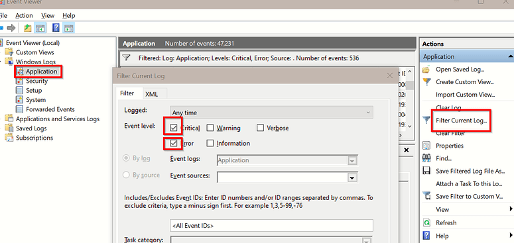Enable the Information event level checkbox
This screenshot has width=514, height=243.
point(210,143)
